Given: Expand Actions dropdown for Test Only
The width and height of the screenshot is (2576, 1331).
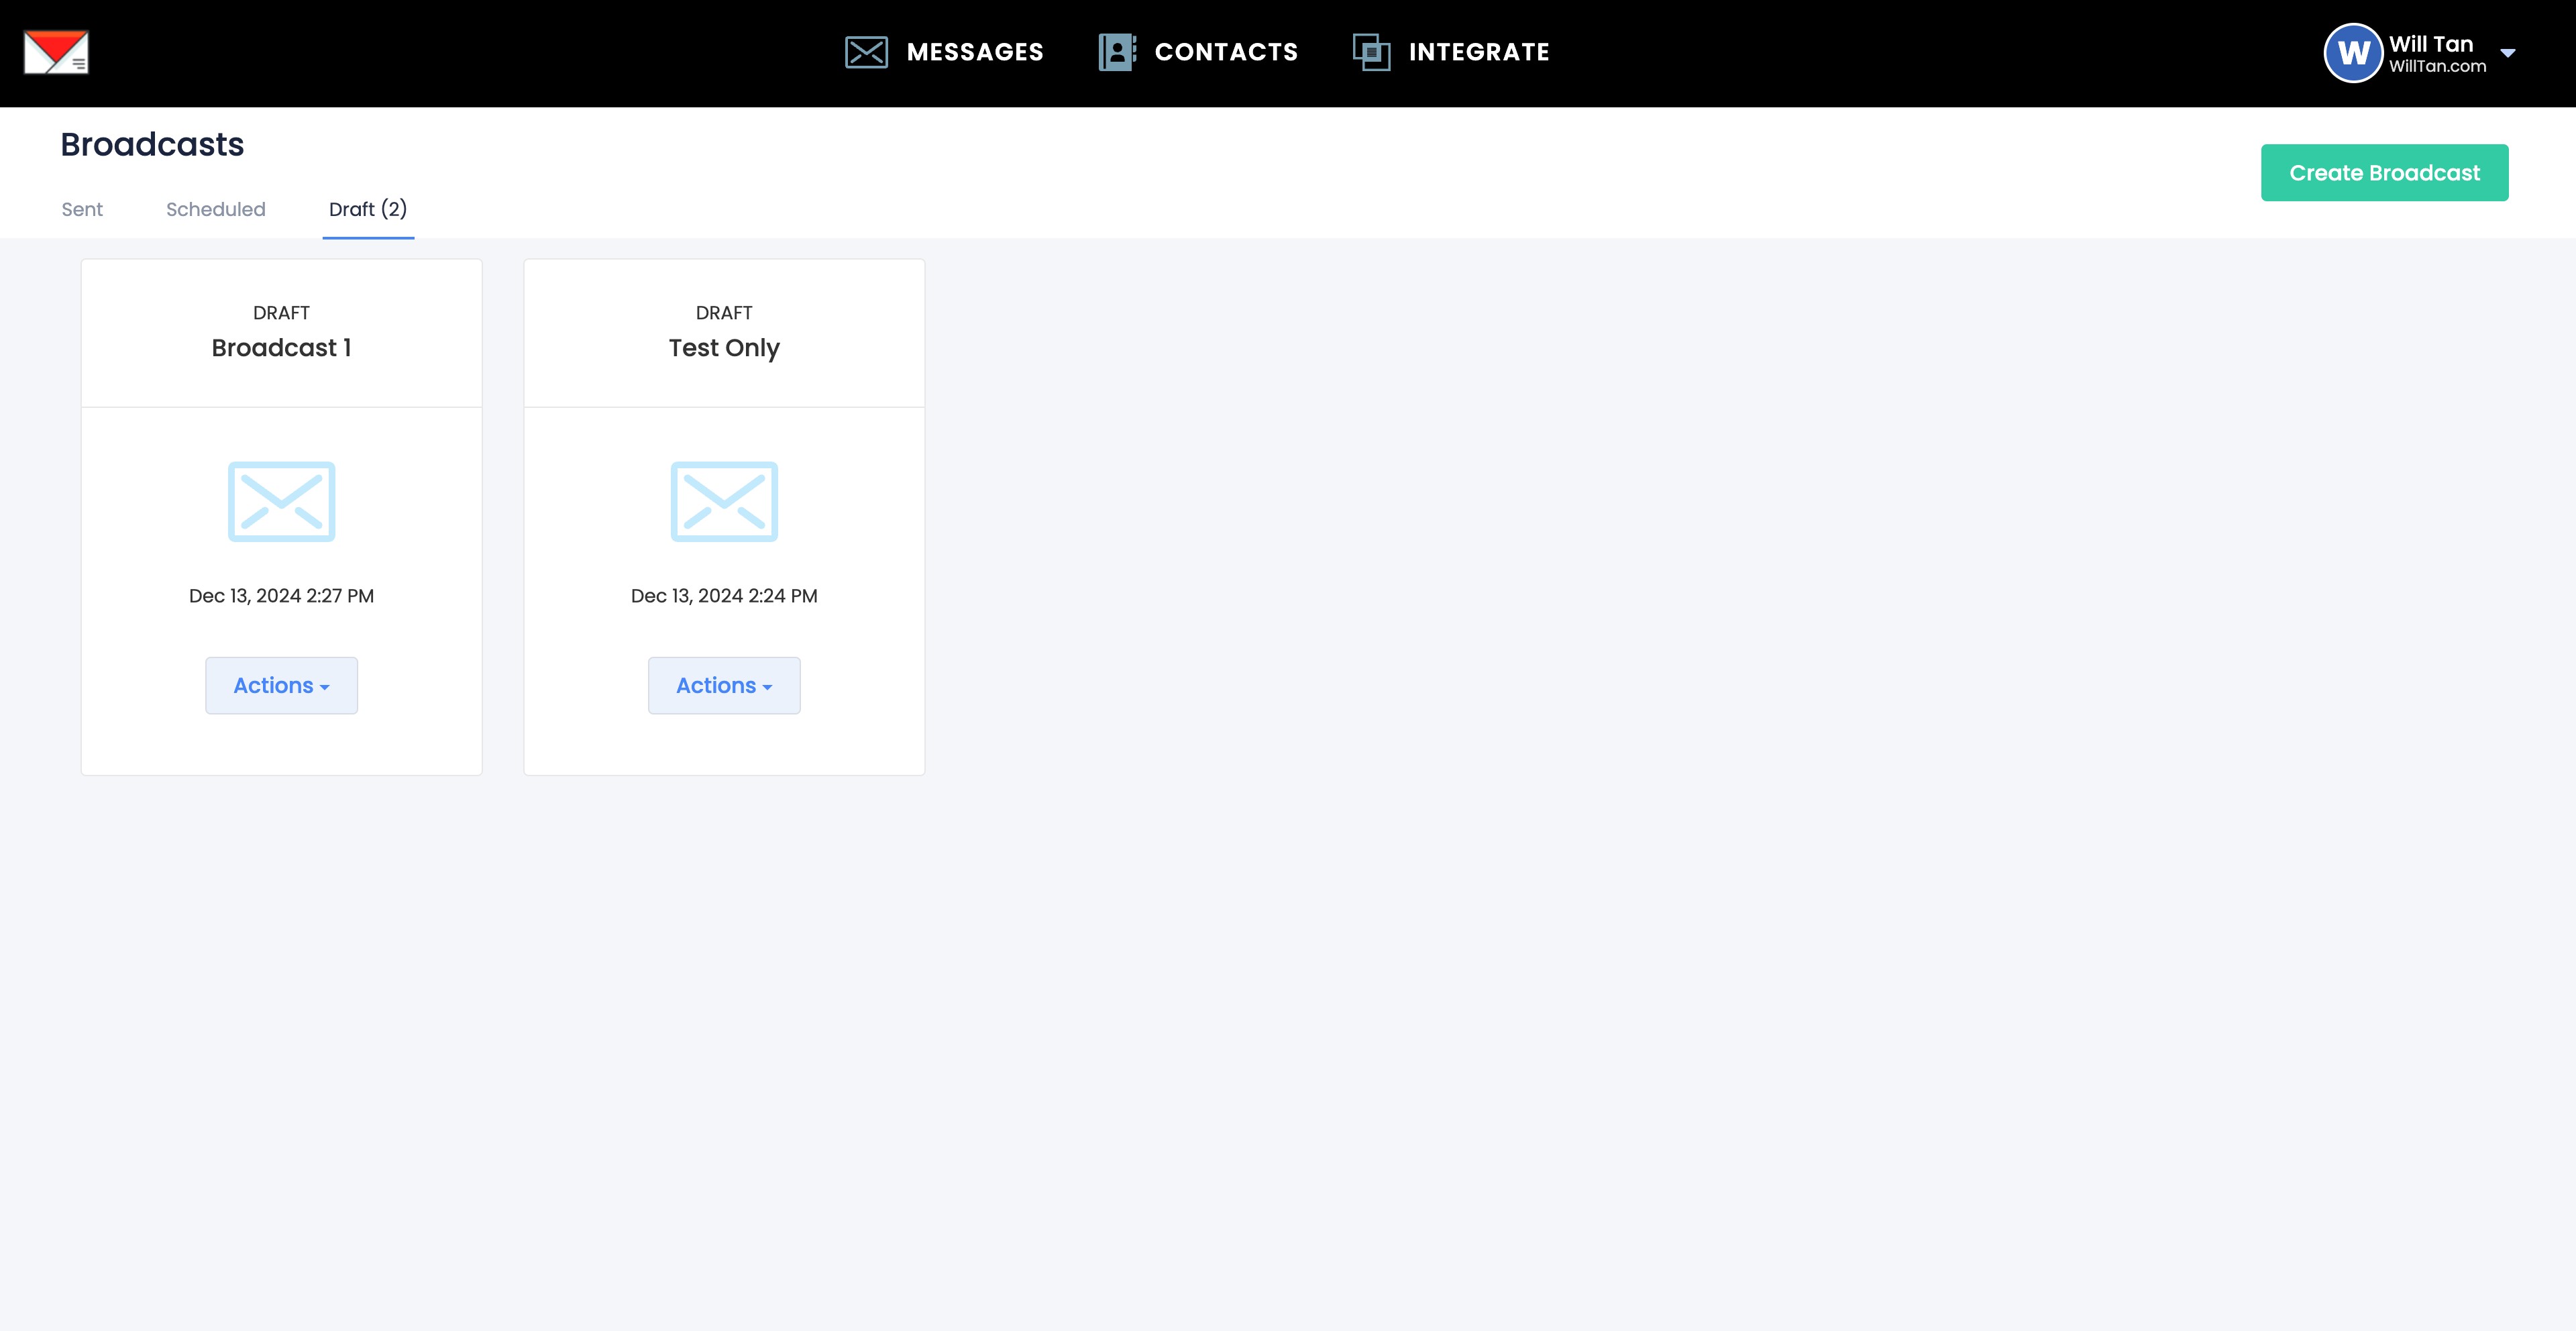Looking at the screenshot, I should [724, 685].
